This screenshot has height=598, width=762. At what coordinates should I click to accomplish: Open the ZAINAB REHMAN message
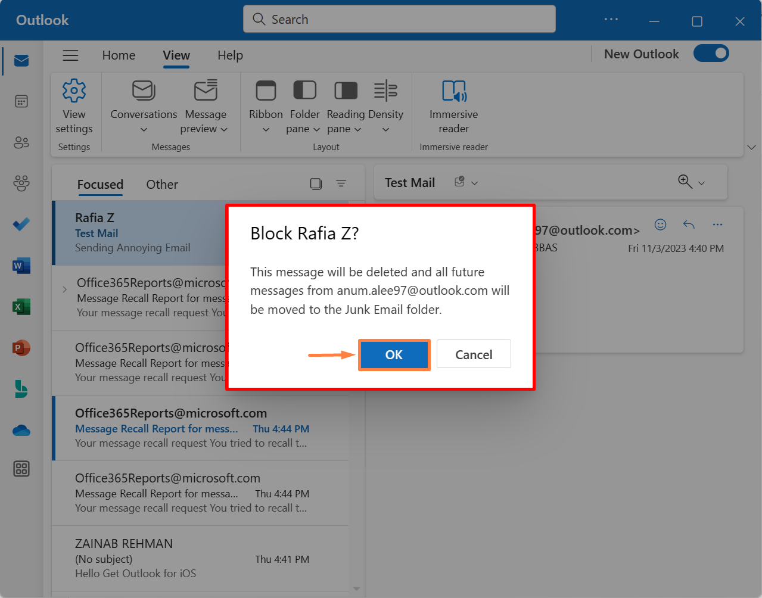coord(200,558)
